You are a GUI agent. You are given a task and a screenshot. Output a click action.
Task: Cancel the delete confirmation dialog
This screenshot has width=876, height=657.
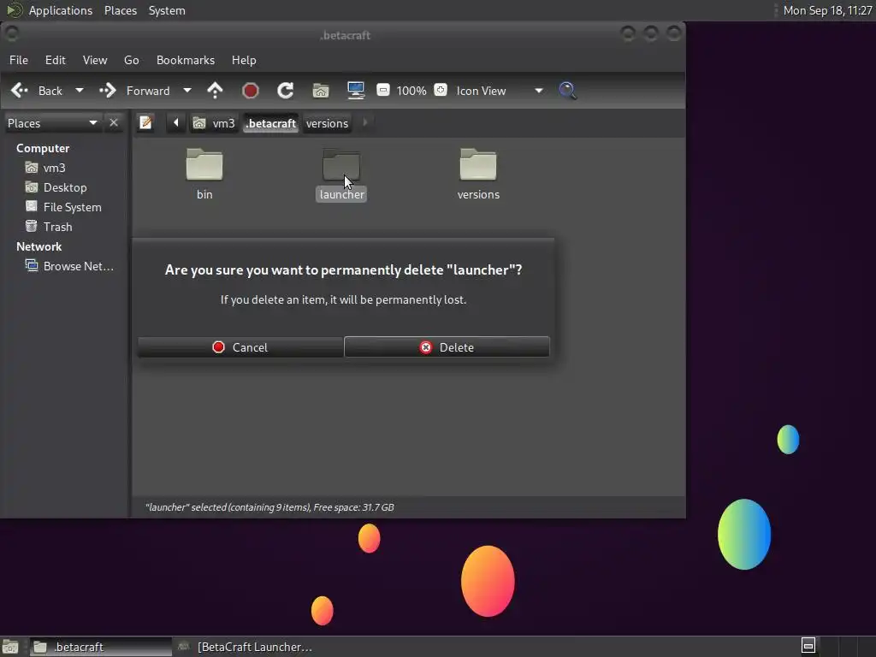(x=240, y=347)
